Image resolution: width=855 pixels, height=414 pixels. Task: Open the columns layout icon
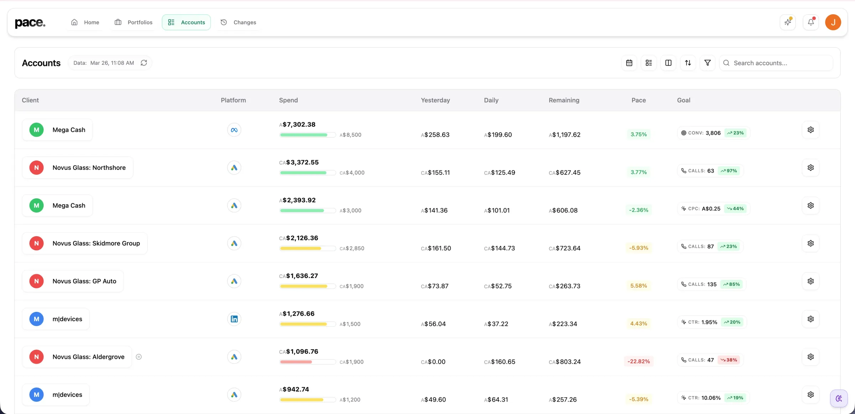point(668,63)
